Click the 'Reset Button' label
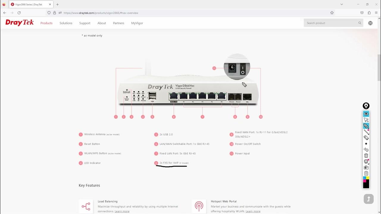The width and height of the screenshot is (381, 214). click(92, 144)
